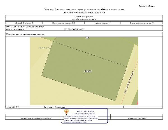The width and height of the screenshot is (168, 130).
Task: Click the 'полное наименование должности' field caption
Action: [36, 118]
